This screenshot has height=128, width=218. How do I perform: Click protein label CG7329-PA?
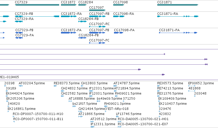click(25, 35)
